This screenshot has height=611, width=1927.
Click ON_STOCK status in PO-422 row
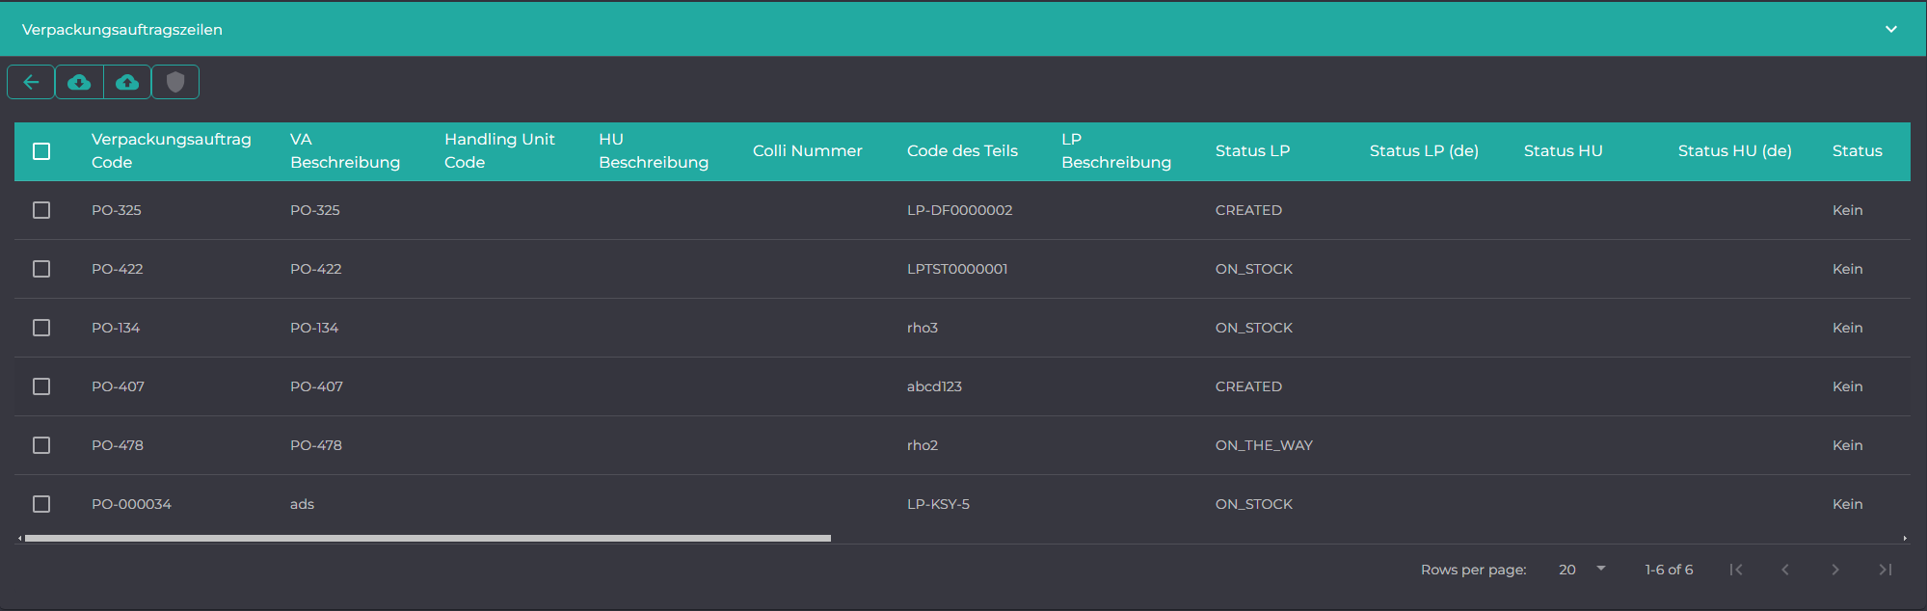pyautogui.click(x=1254, y=269)
